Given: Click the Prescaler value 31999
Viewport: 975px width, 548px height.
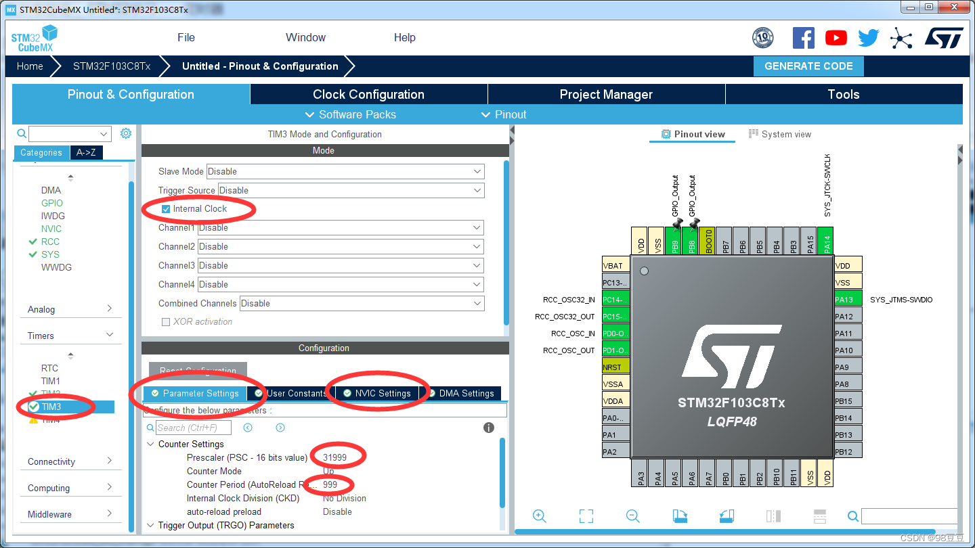Looking at the screenshot, I should [x=334, y=458].
